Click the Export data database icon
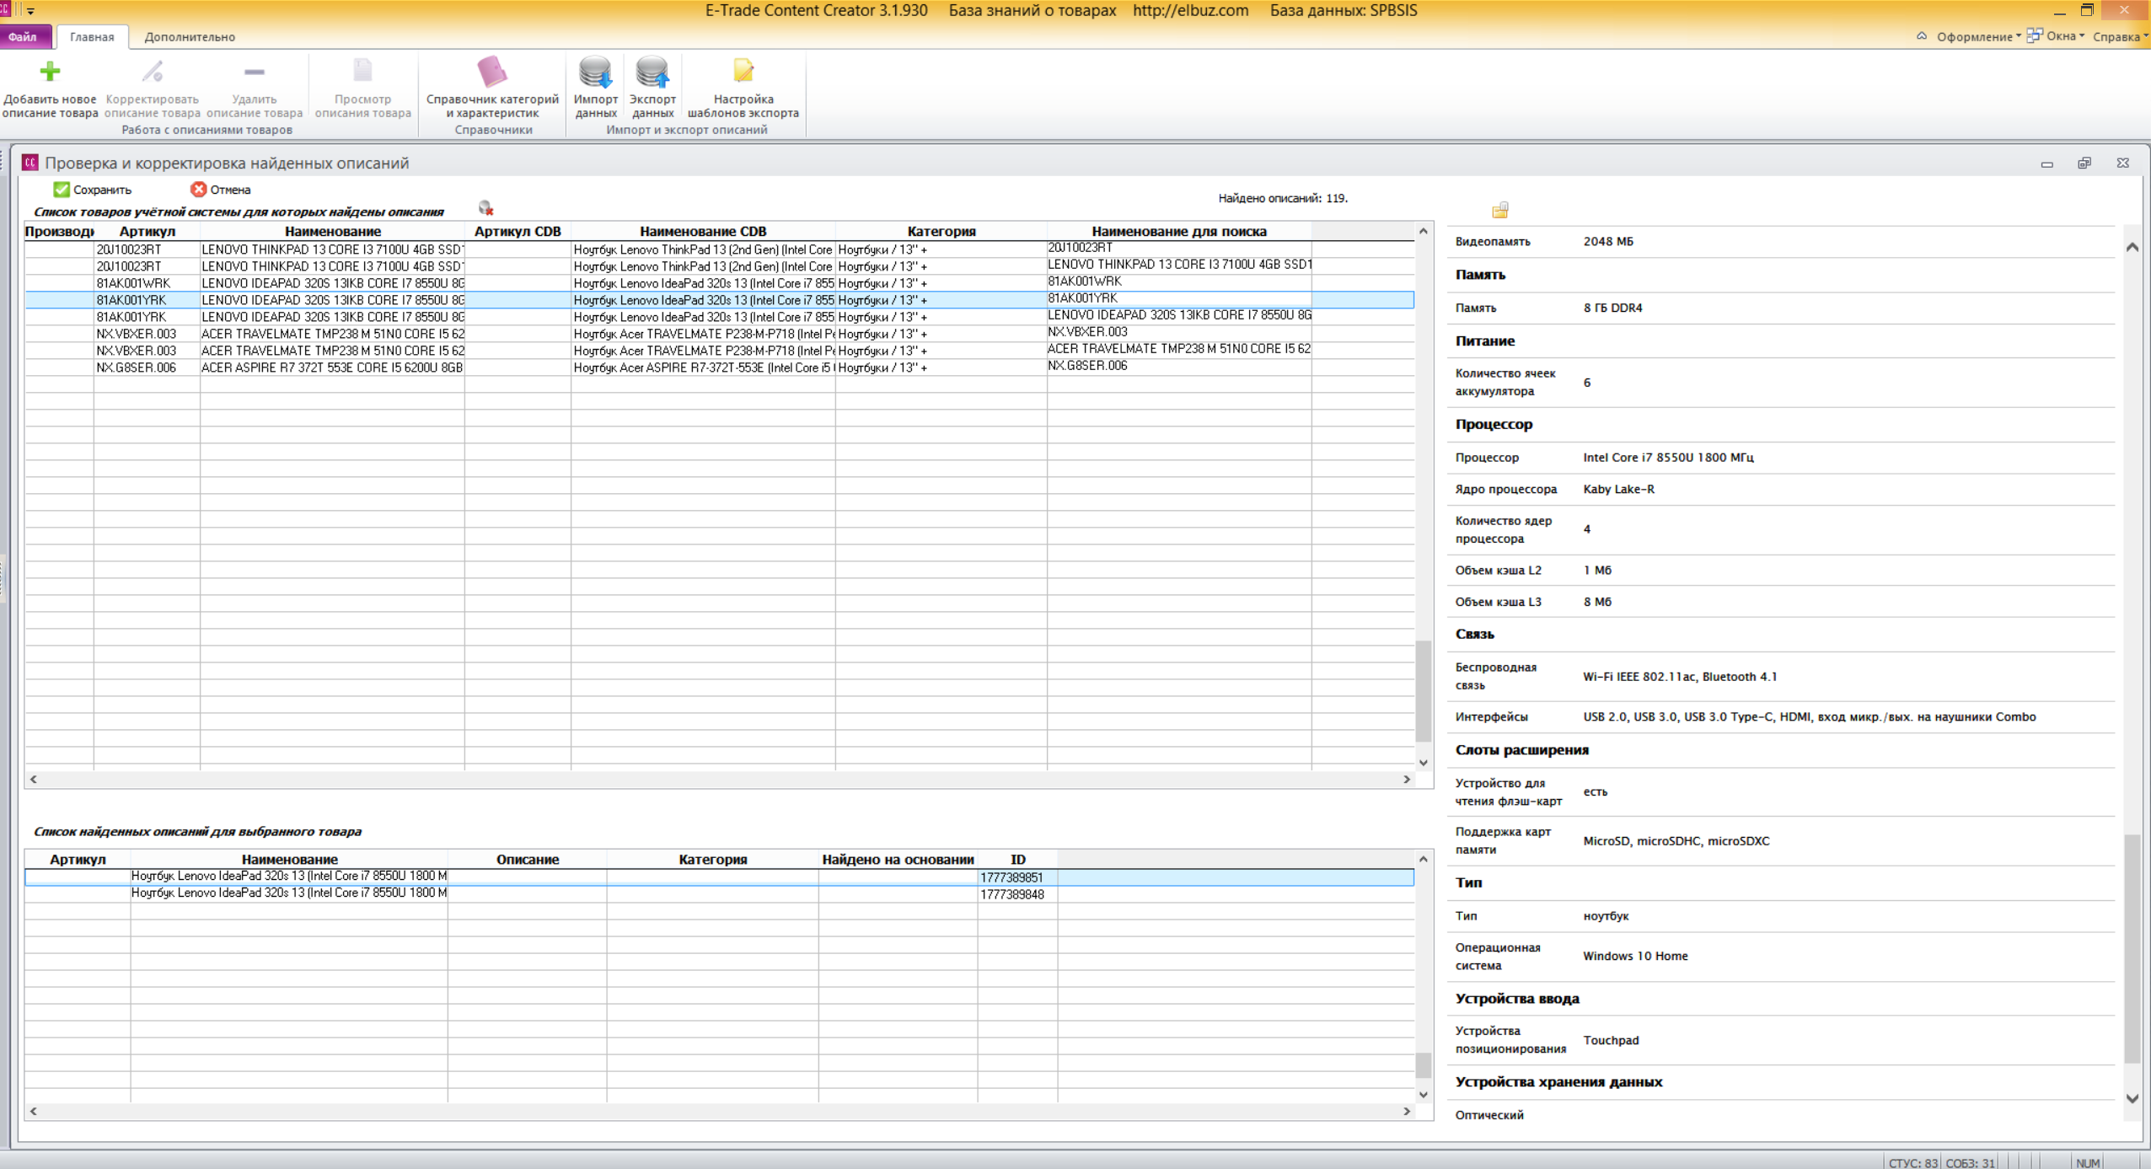The height and width of the screenshot is (1169, 2151). [x=652, y=72]
